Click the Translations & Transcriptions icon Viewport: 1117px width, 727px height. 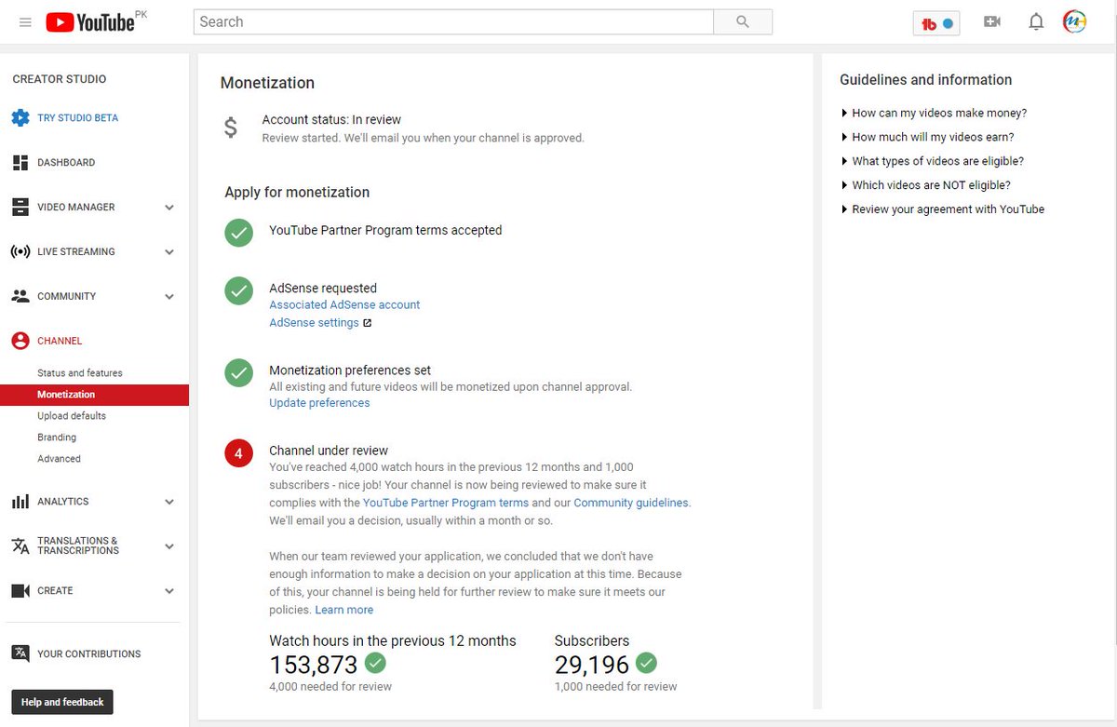coord(20,545)
